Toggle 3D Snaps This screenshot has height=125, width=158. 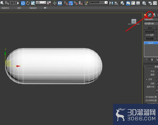point(66,3)
